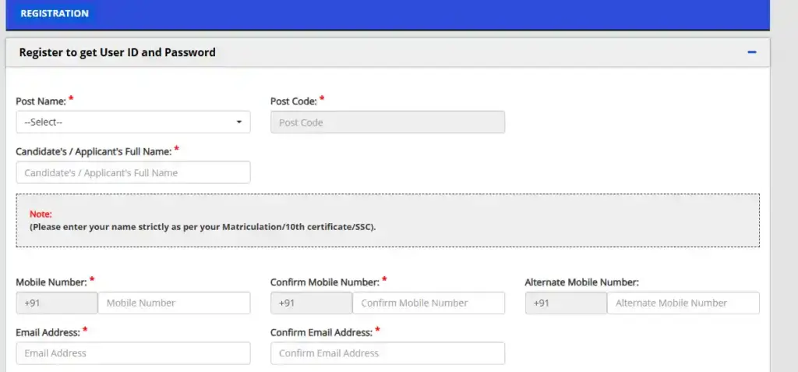This screenshot has height=372, width=798.
Task: Click the +91 prefix beside Confirm Mobile Number
Action: pos(311,303)
